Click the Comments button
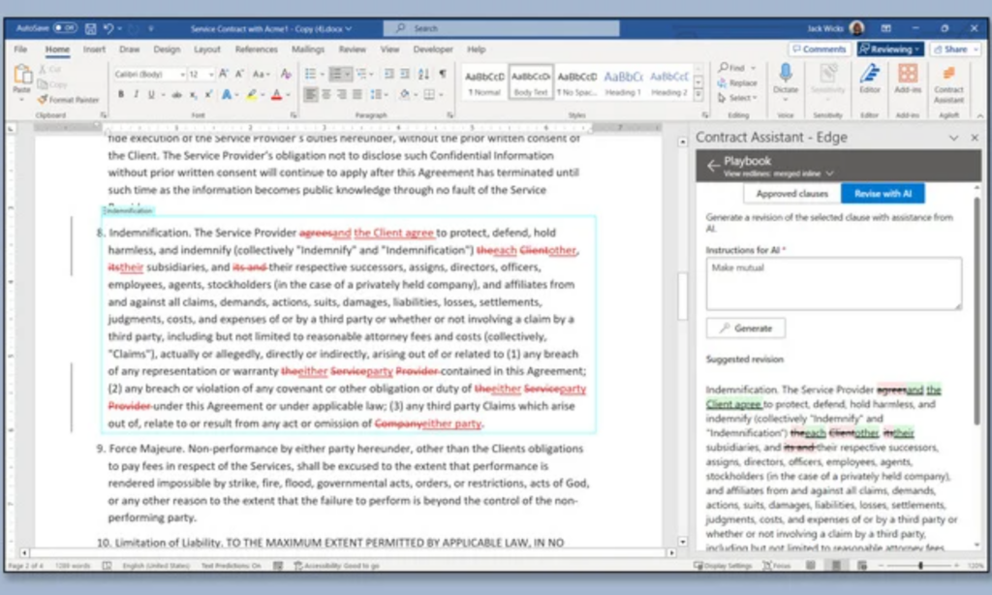Image resolution: width=992 pixels, height=595 pixels. pyautogui.click(x=819, y=49)
